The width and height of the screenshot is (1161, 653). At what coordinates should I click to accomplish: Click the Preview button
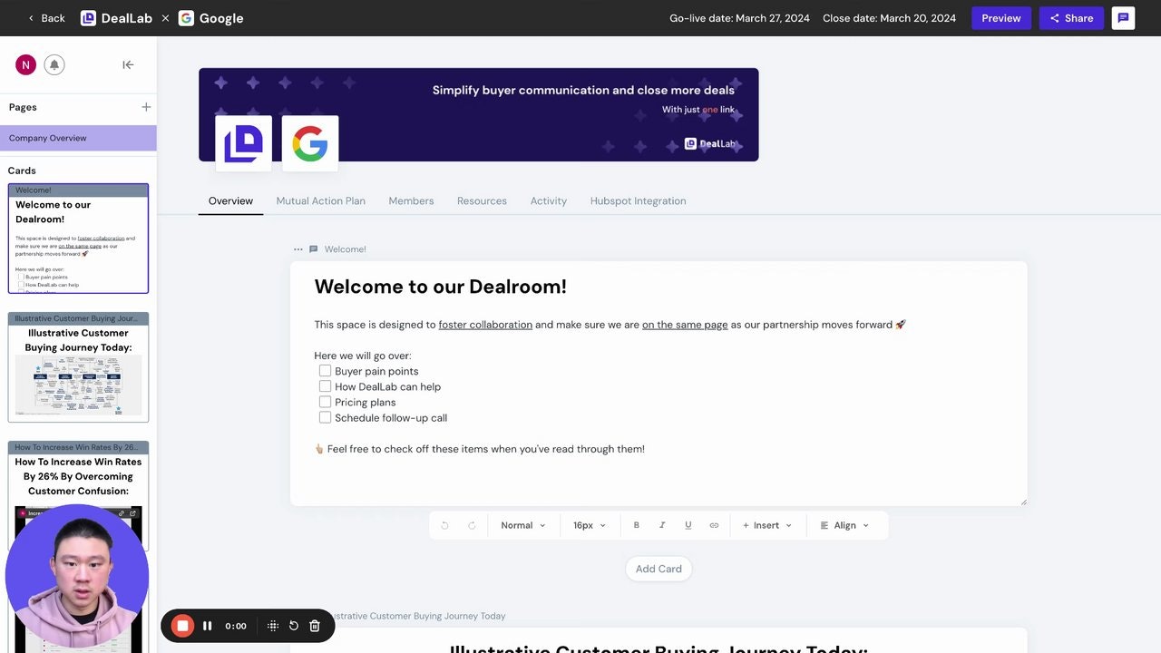[1001, 17]
